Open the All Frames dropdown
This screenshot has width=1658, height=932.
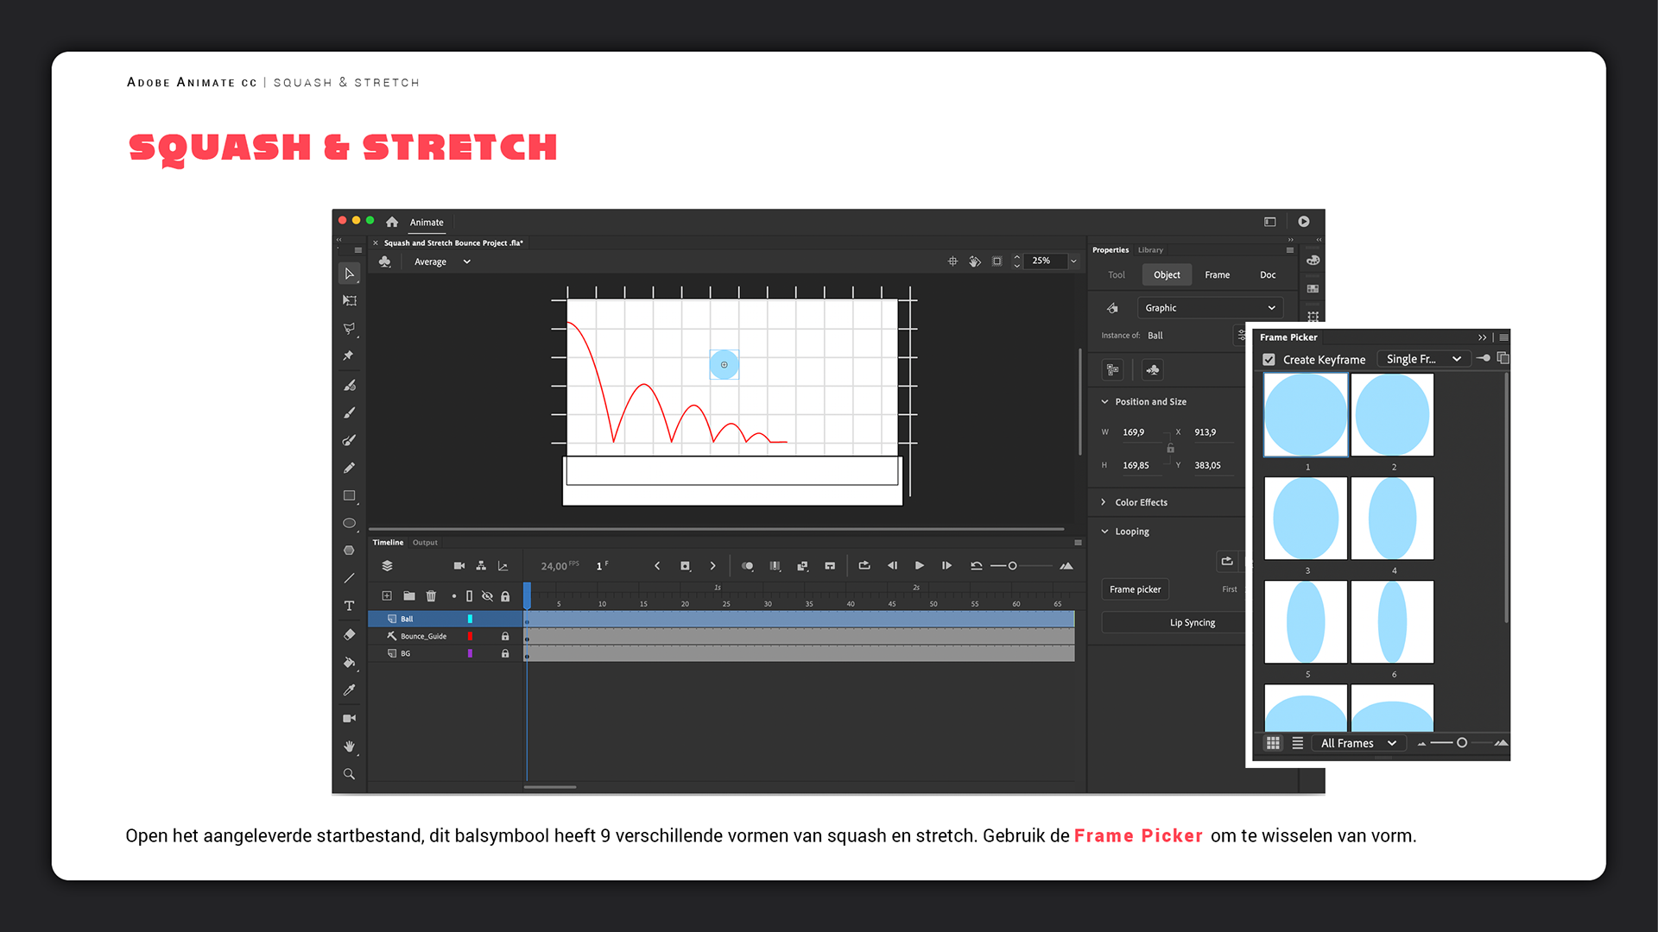click(1357, 743)
